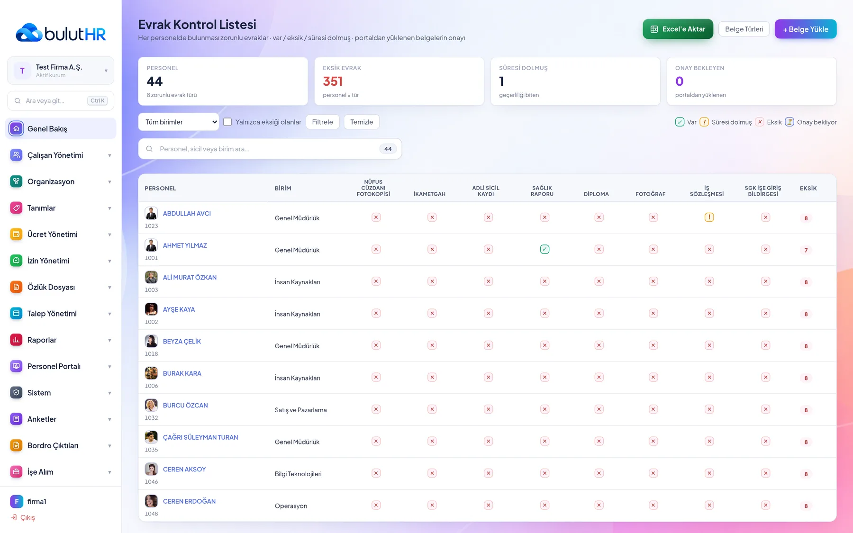This screenshot has width=853, height=533.
Task: Focus the Ara veya git sidebar search
Action: [61, 100]
